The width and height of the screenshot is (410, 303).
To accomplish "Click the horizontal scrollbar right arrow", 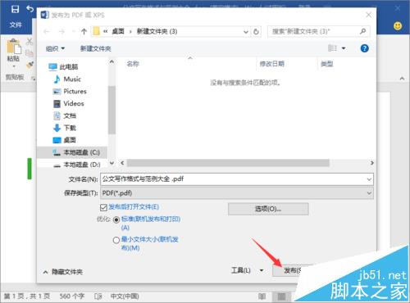I will coord(371,163).
